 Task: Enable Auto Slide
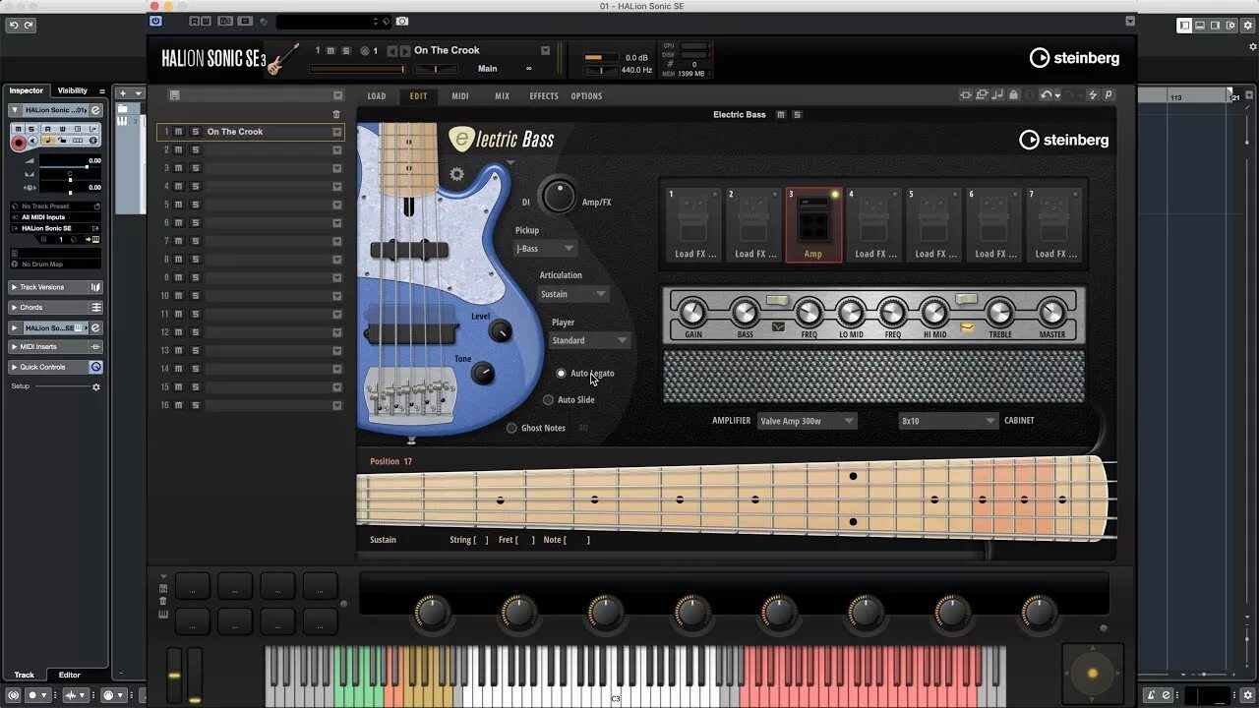click(x=548, y=399)
